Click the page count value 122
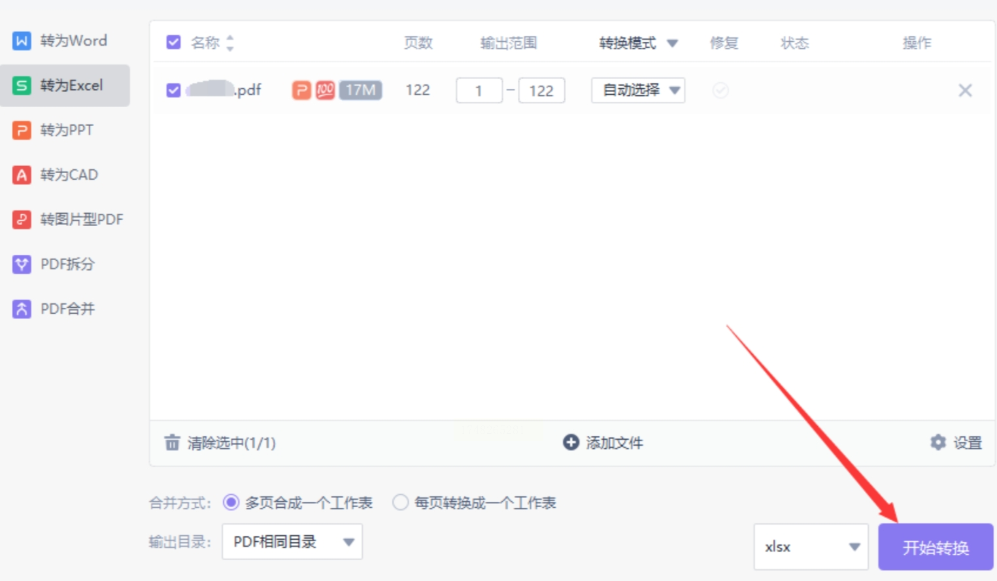Image resolution: width=997 pixels, height=581 pixels. click(418, 90)
